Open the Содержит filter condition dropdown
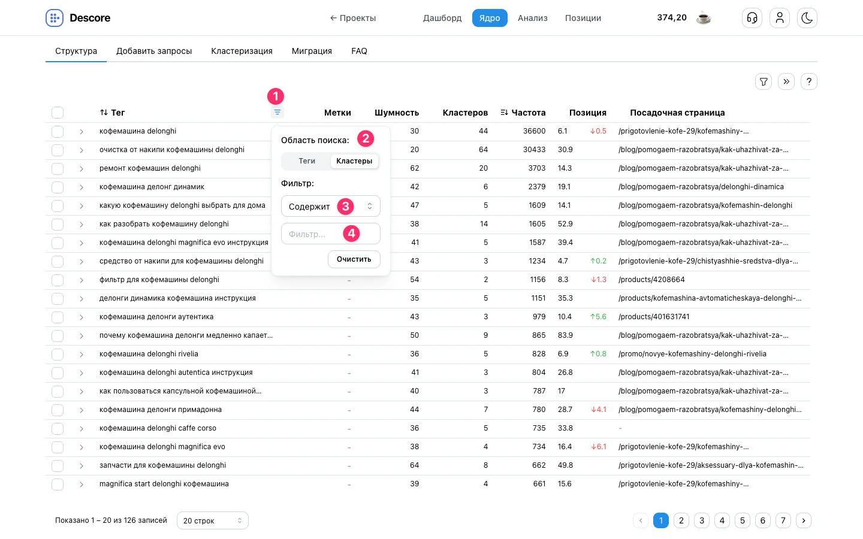 [x=331, y=206]
